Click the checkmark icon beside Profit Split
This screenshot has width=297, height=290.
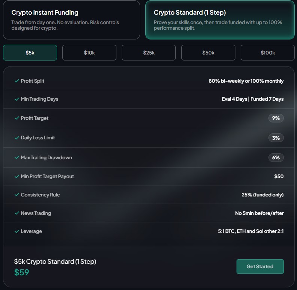[x=17, y=81]
